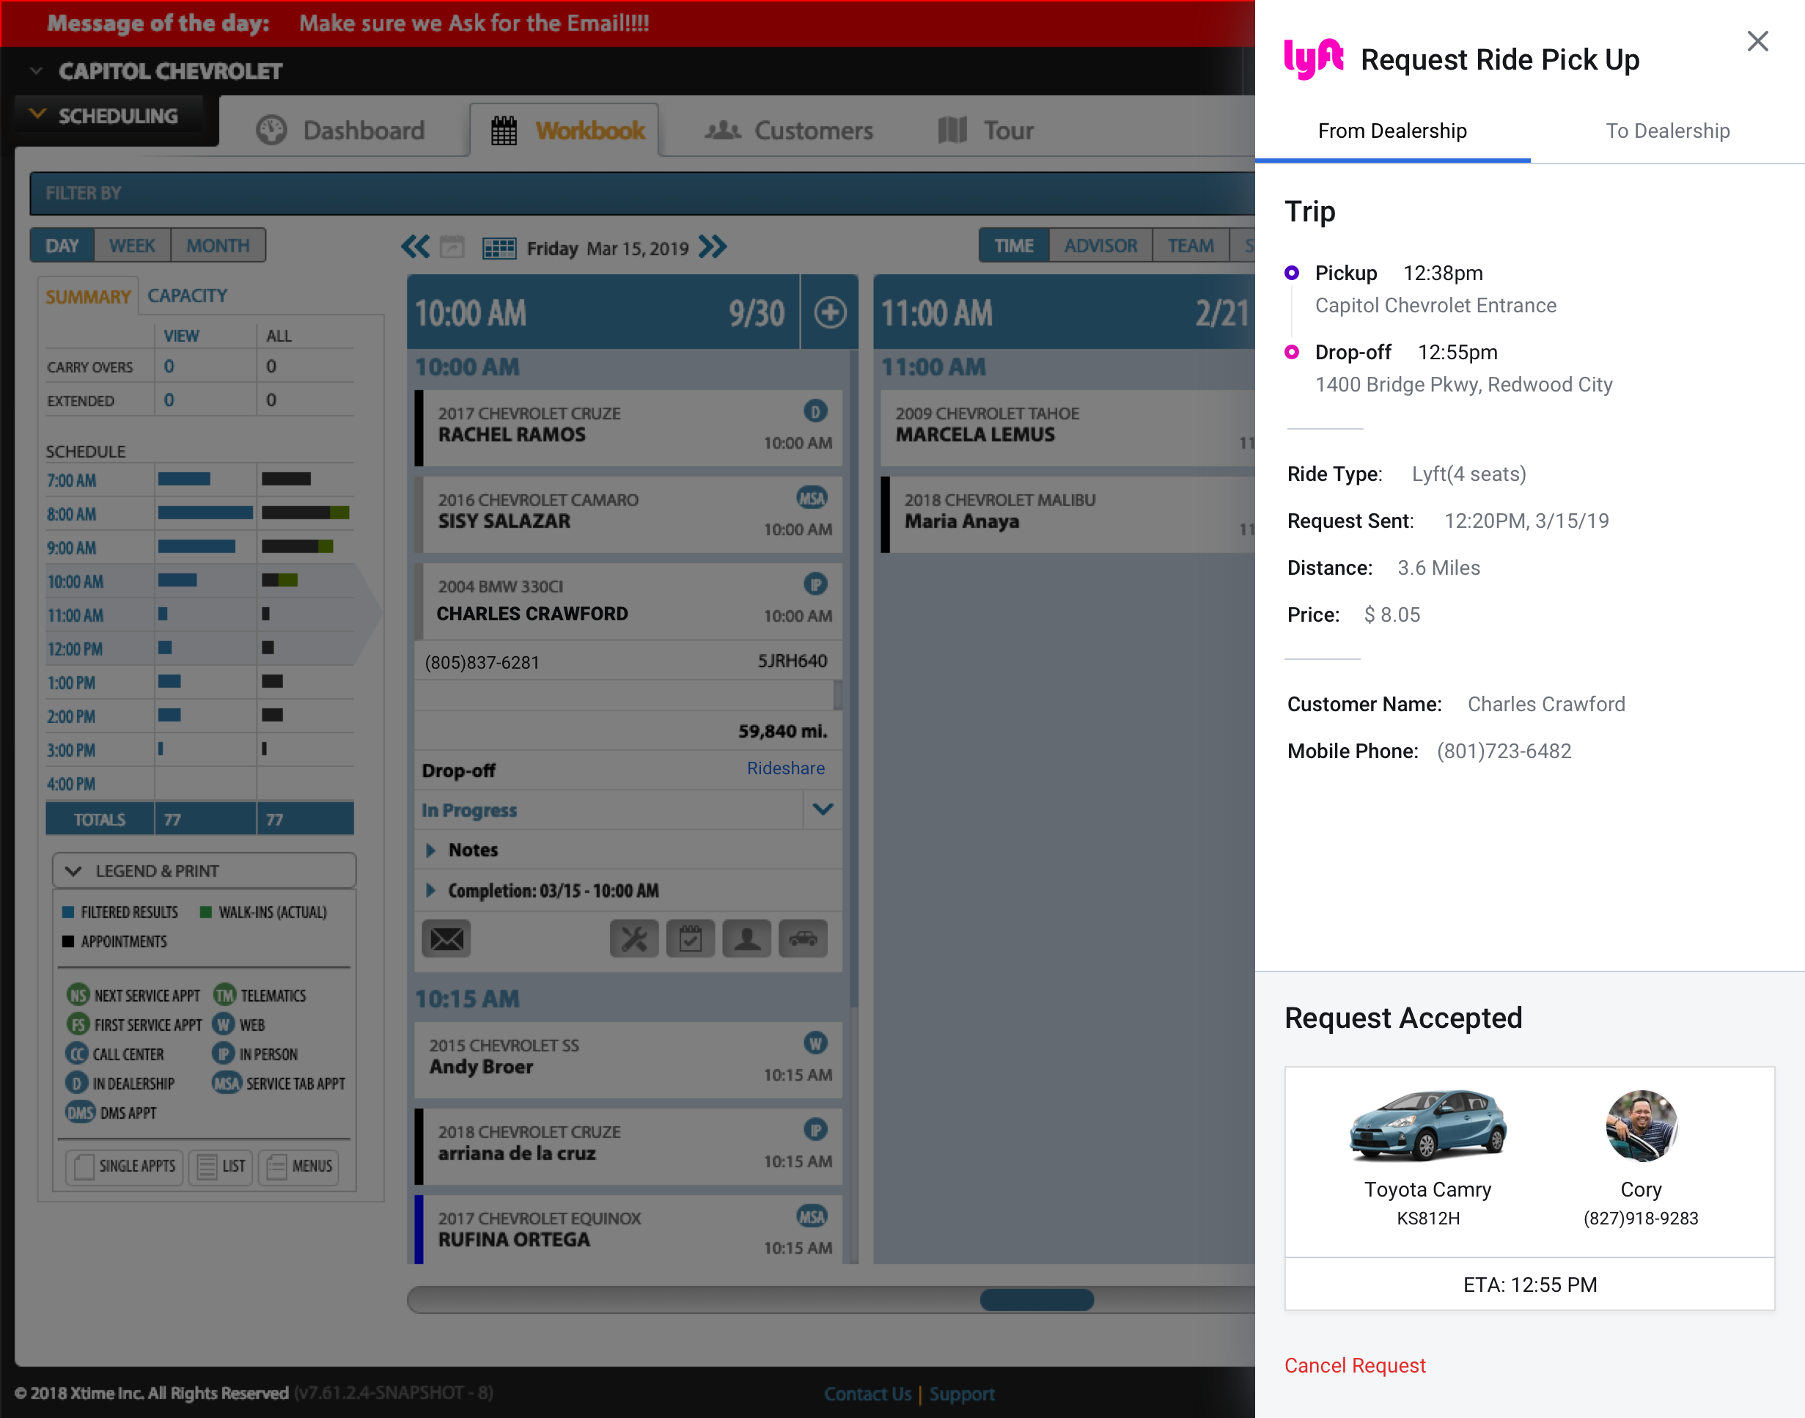Collapse Legend & Print section

(205, 871)
